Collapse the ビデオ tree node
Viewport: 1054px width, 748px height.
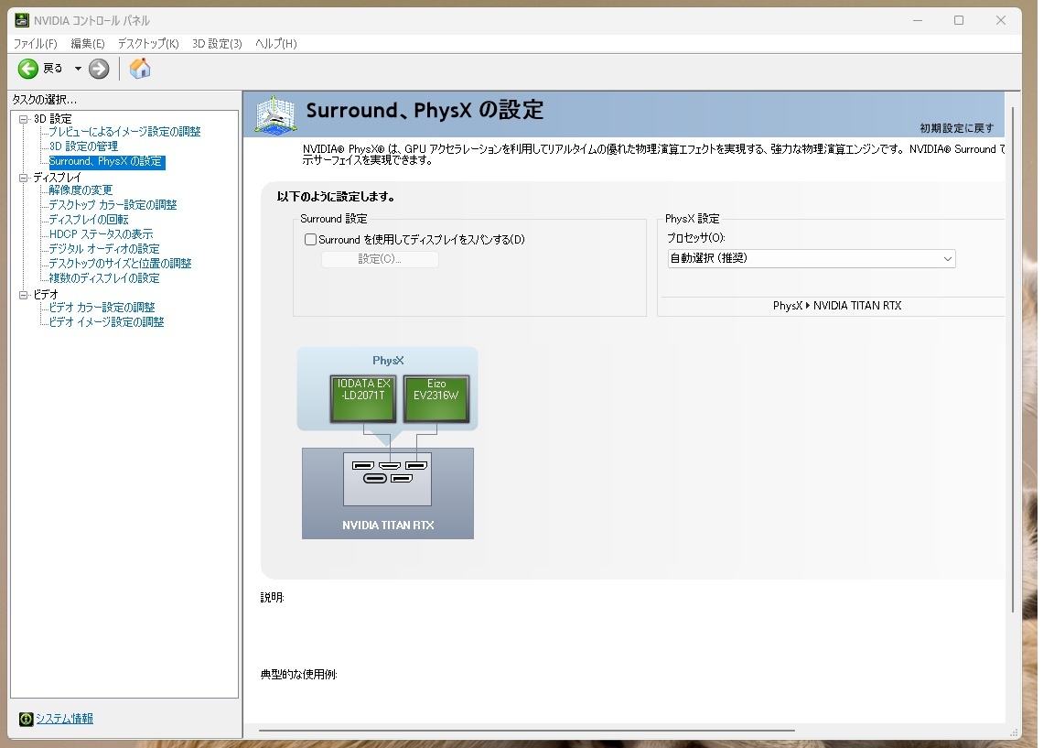(24, 295)
